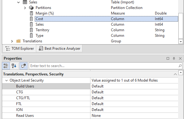Image resolution: width=184 pixels, height=119 pixels.
Task: Click the properties scrollbar up arrow
Action: [181, 73]
